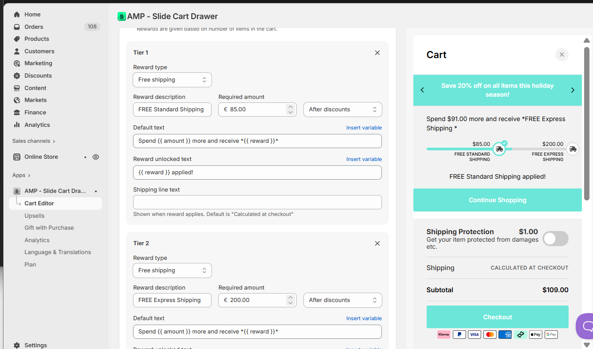
Task: Click the $85.00 truck milestone icon
Action: (499, 149)
